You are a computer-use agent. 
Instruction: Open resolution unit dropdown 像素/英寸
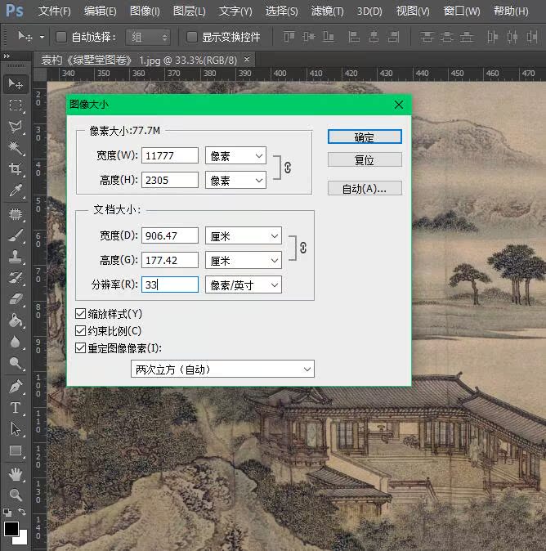pos(244,284)
